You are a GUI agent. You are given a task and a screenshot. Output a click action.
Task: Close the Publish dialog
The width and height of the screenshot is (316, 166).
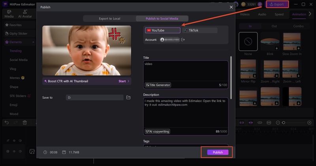[231, 7]
